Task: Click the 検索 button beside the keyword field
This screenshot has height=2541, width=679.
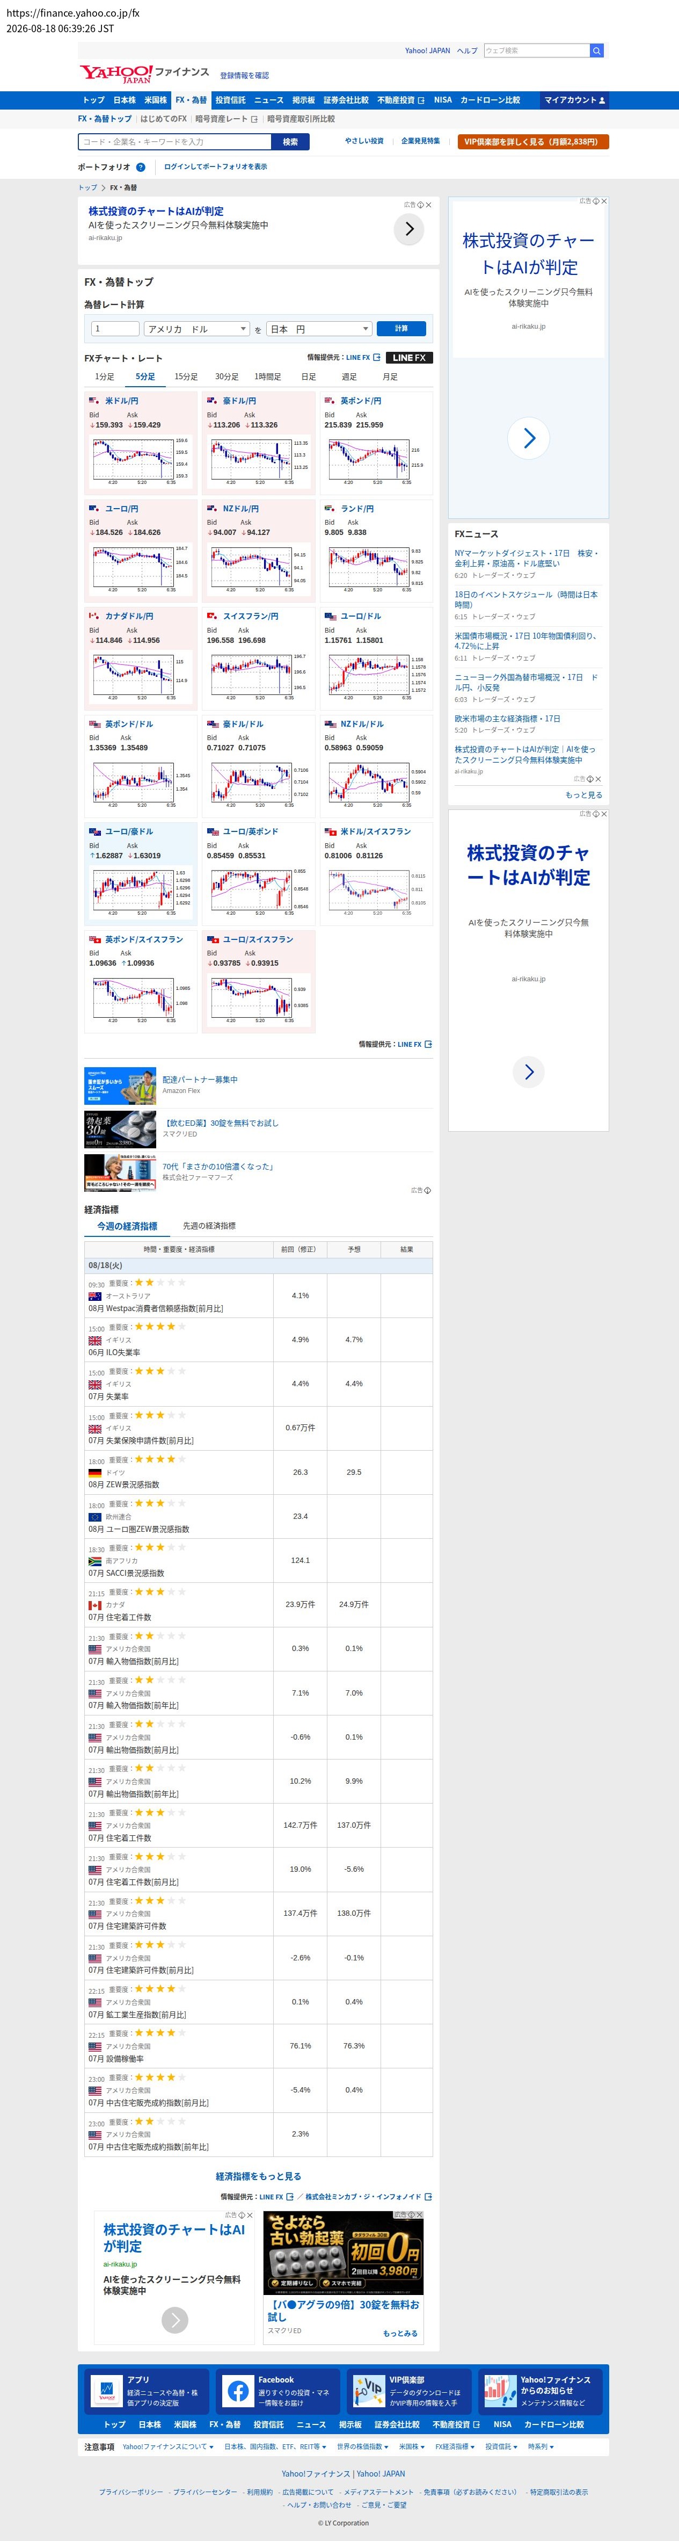Action: pyautogui.click(x=291, y=142)
